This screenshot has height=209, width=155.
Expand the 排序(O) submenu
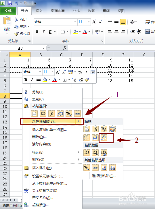[x=52, y=160]
